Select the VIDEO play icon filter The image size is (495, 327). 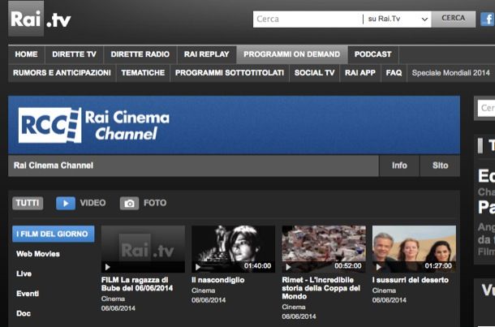coord(66,203)
